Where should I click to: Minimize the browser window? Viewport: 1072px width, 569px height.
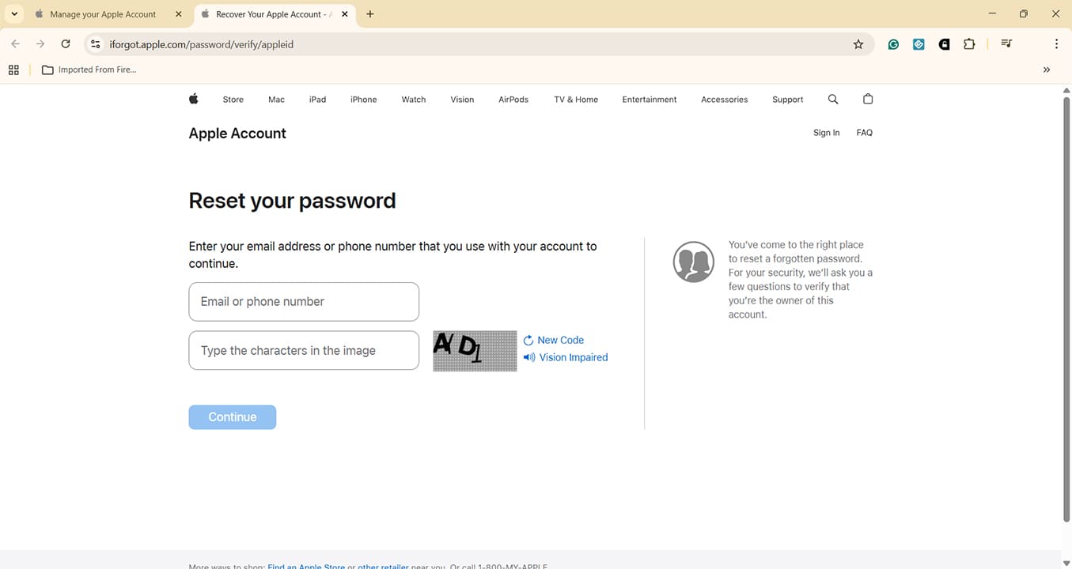coord(993,14)
